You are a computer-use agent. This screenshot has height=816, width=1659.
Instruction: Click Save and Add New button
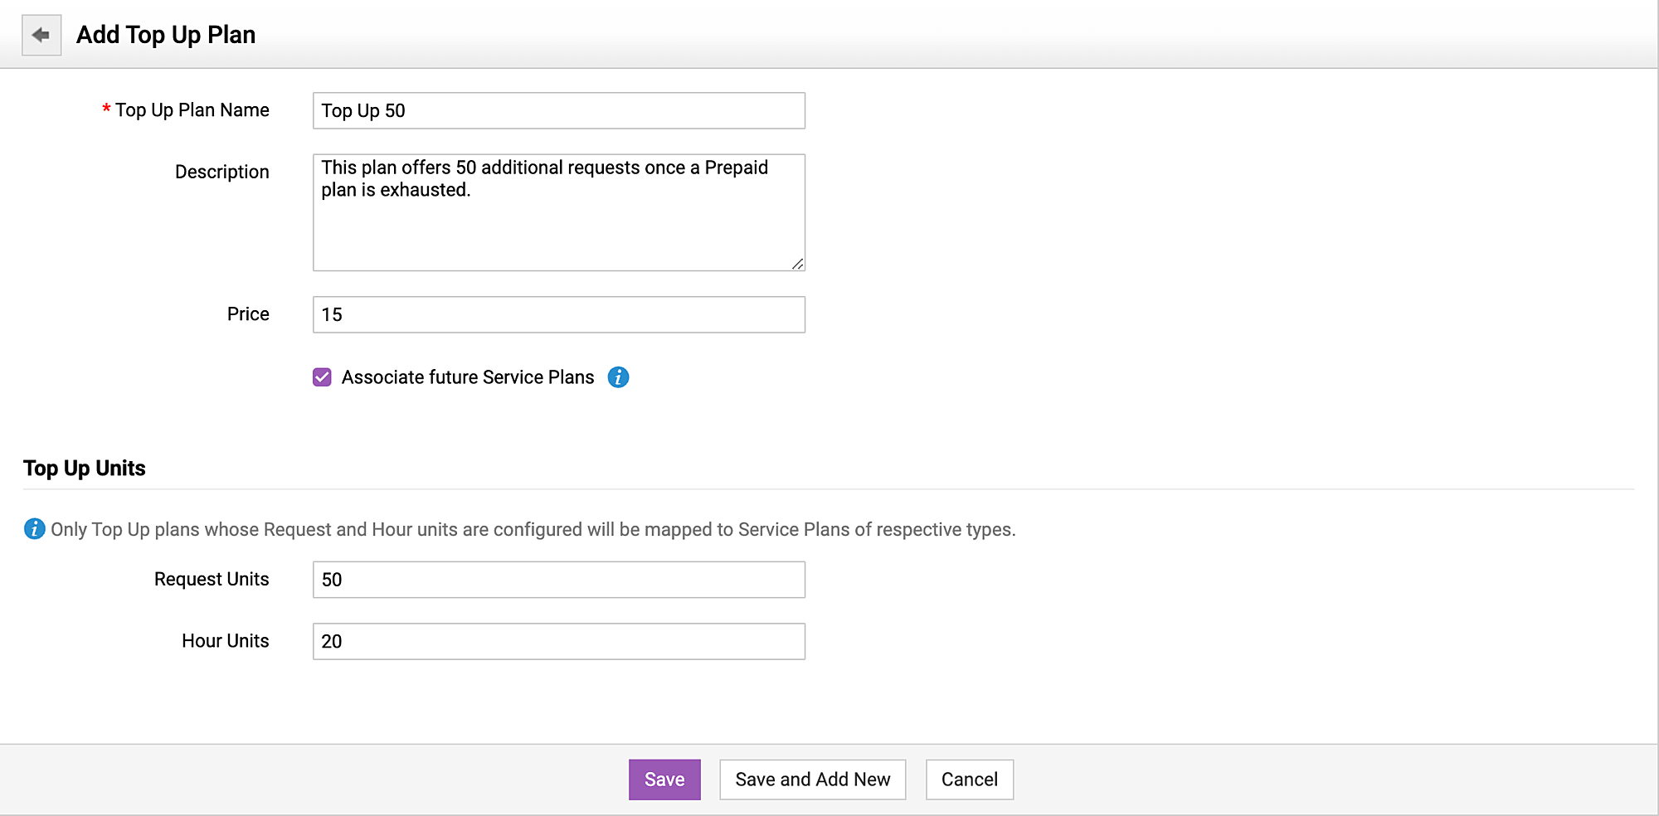[812, 780]
